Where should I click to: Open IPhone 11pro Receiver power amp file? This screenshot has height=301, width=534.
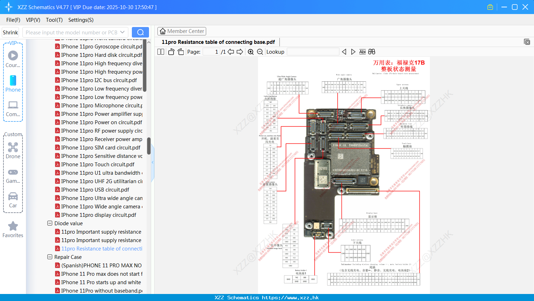(99, 139)
